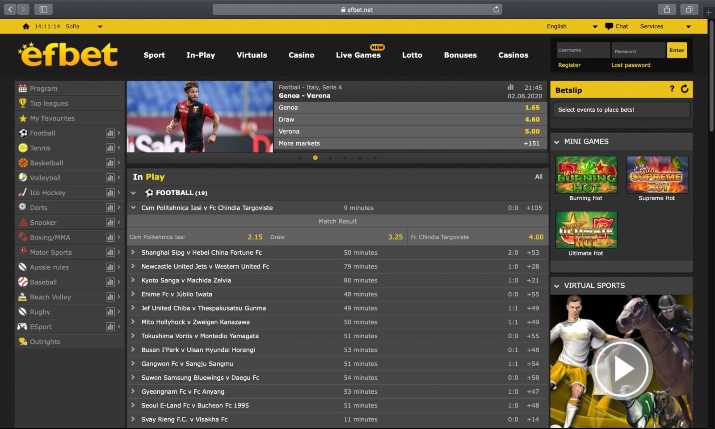The width and height of the screenshot is (715, 429).
Task: Click the statistics icon next to Football
Action: [x=110, y=133]
